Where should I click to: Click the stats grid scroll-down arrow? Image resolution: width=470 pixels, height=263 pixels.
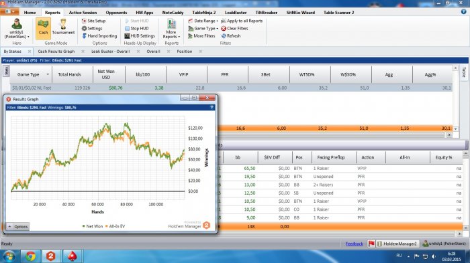coord(456,128)
